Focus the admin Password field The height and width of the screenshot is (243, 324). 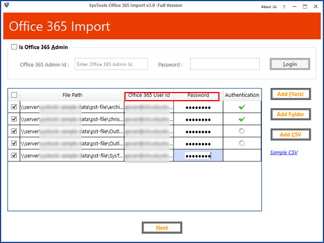pos(225,64)
